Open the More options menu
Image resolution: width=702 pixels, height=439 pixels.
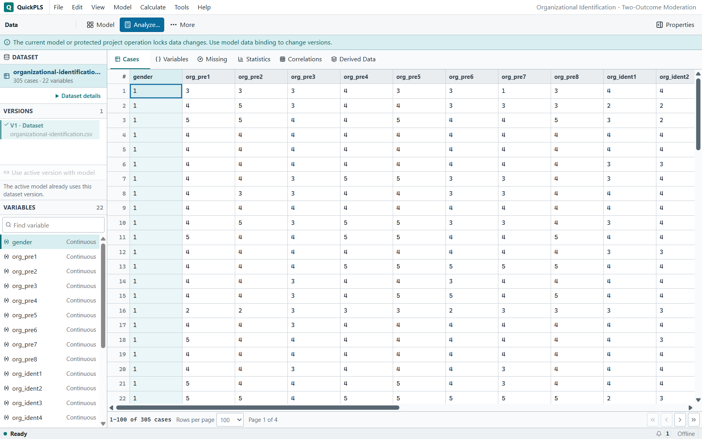[183, 25]
